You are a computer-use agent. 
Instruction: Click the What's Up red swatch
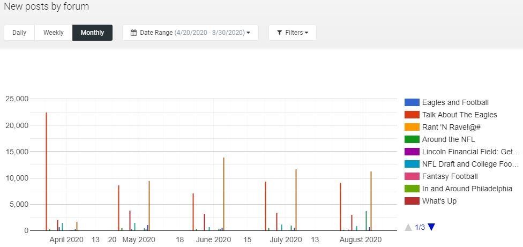coord(412,201)
